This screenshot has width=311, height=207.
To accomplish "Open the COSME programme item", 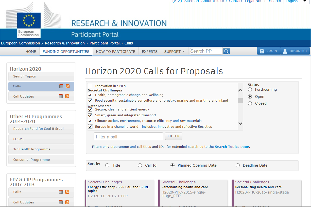I will pos(41,139).
